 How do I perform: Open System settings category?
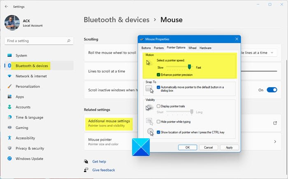click(x=39, y=56)
